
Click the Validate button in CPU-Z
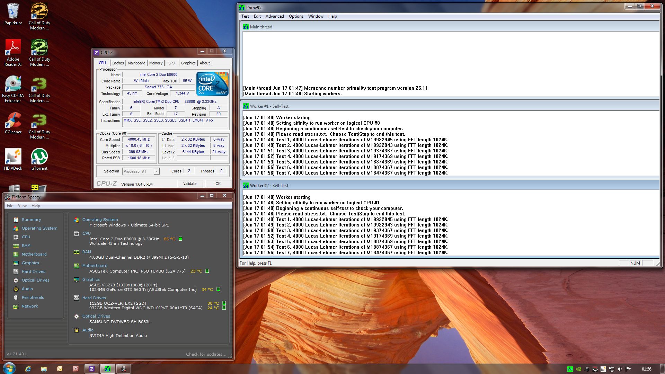[190, 184]
